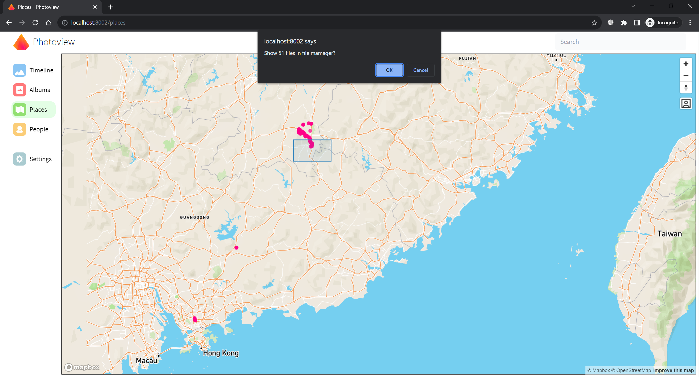Click the map zoom out minus button

coord(686,76)
